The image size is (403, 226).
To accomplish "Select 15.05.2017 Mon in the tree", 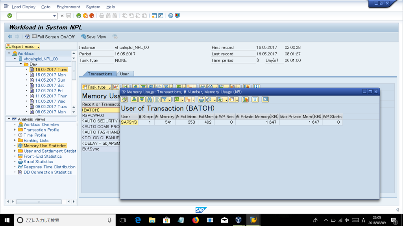I will 50,75.
